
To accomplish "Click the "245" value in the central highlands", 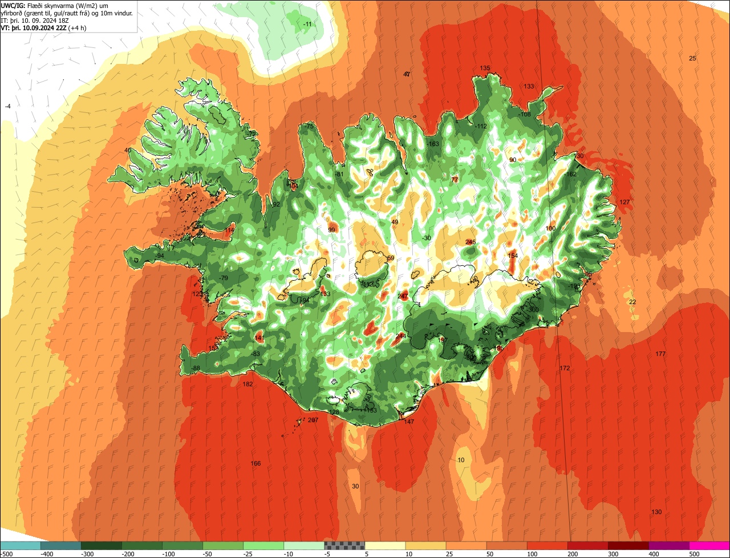I will pos(470,242).
